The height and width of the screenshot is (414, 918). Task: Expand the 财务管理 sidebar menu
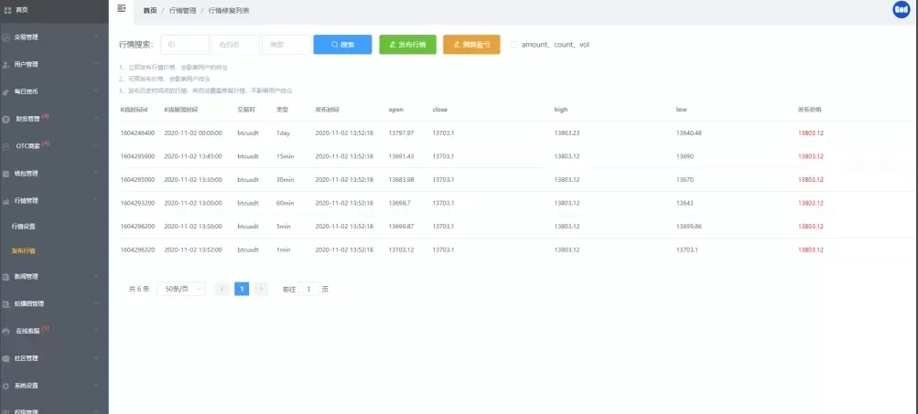53,118
